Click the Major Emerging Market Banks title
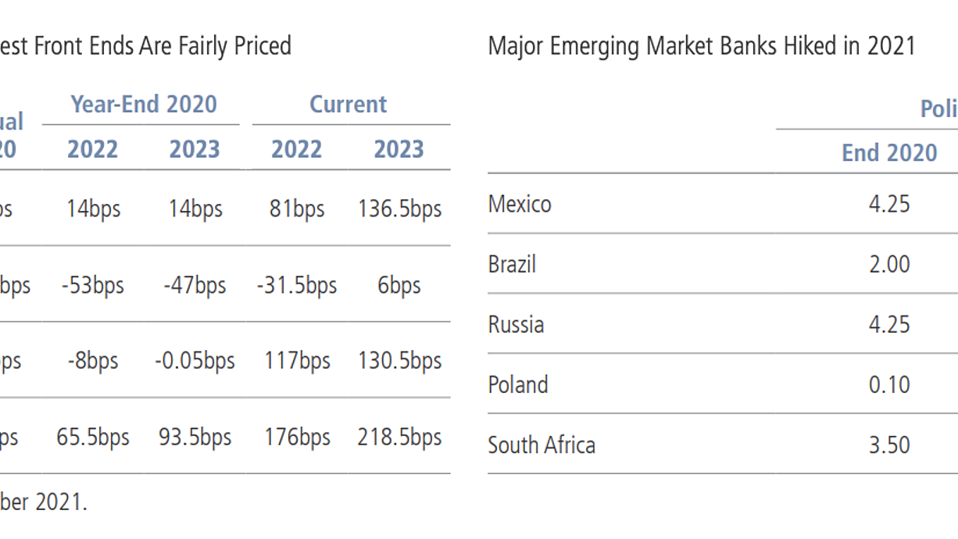Viewport: 958px width, 539px height. pos(702,46)
